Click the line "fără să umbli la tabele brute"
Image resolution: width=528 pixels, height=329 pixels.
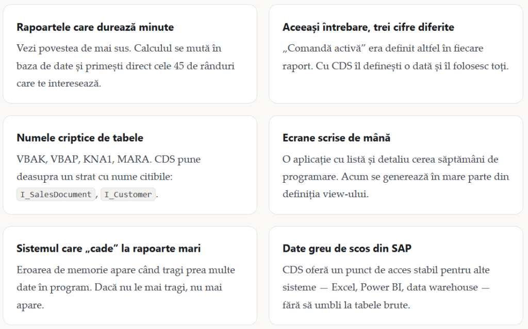346,305
